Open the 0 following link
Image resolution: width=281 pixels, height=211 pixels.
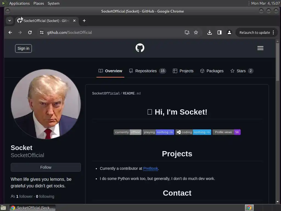point(45,196)
